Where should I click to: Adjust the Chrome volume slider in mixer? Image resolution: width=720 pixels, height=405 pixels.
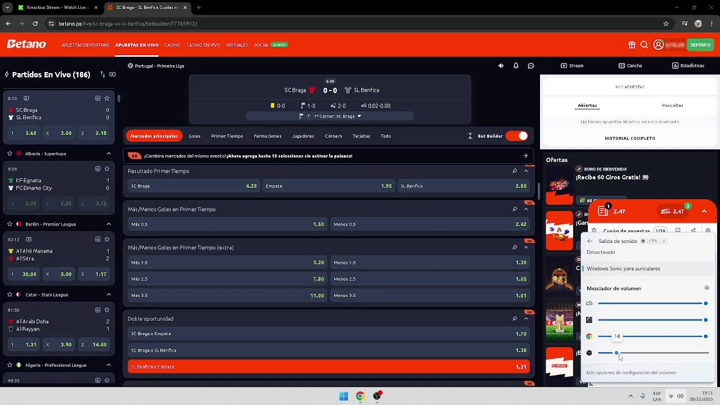652,336
